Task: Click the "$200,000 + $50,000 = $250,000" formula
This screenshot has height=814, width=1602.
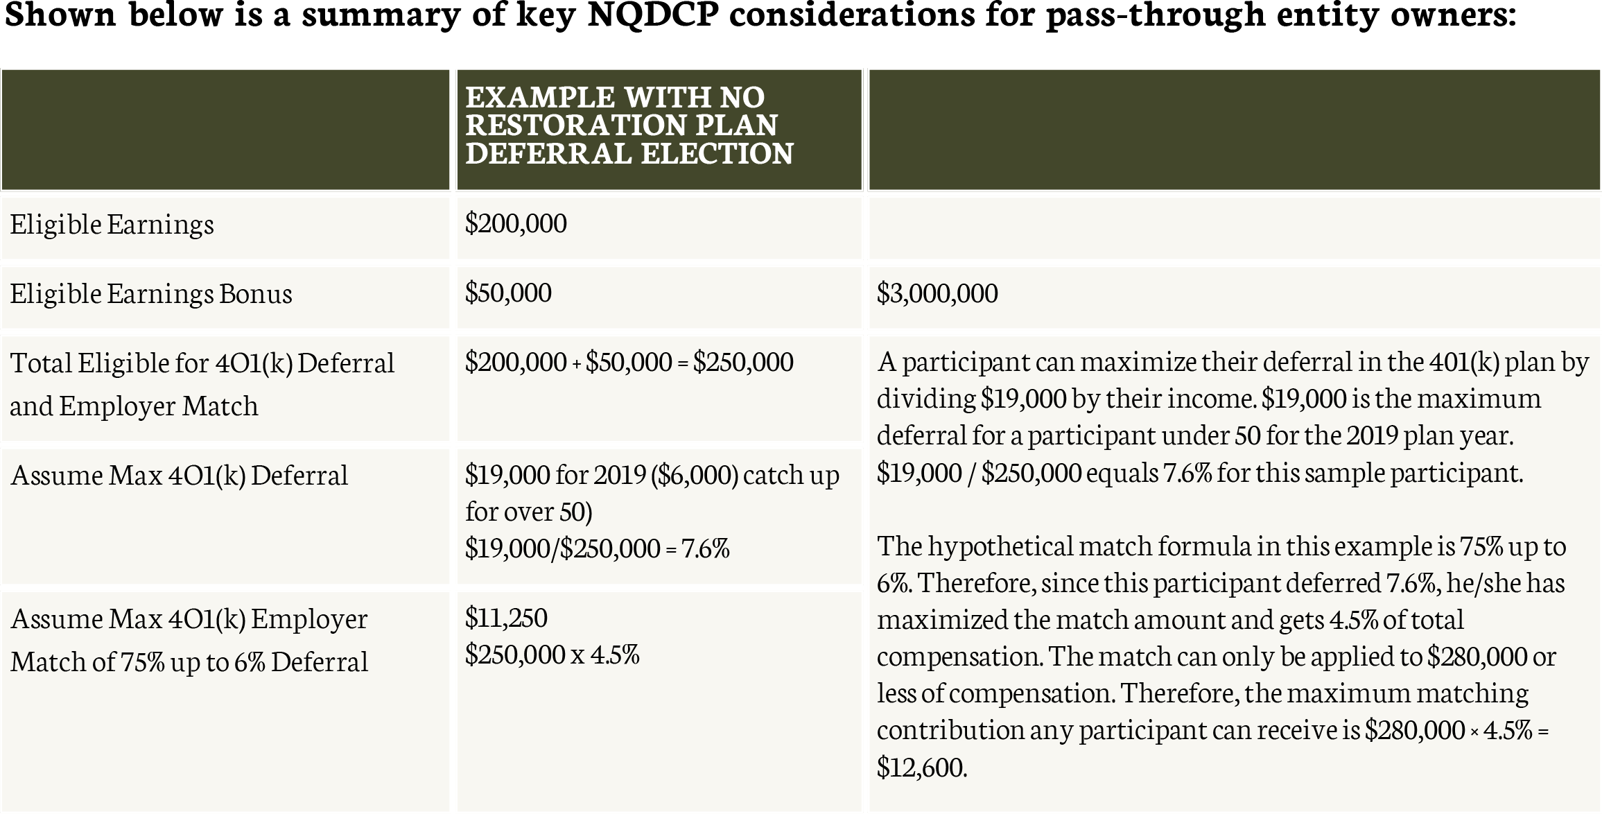Action: (629, 362)
